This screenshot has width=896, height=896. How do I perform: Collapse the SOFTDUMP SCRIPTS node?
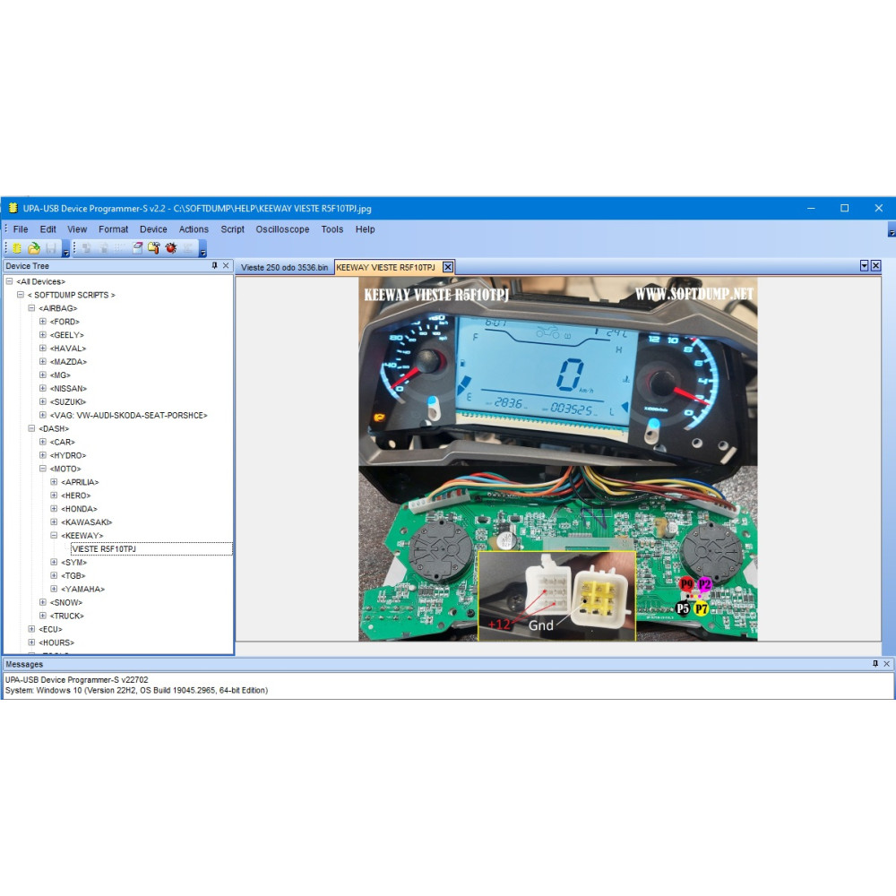(21, 295)
